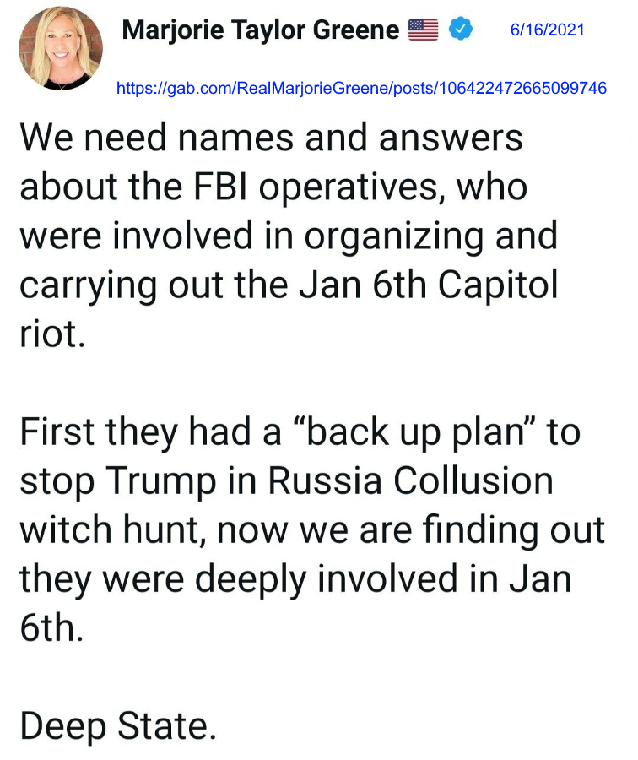The image size is (638, 760).
Task: Click the closing "Deep State." line
Action: click(118, 725)
